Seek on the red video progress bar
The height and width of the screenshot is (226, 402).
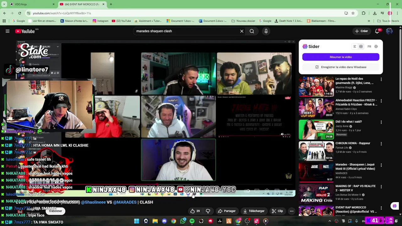point(155,185)
